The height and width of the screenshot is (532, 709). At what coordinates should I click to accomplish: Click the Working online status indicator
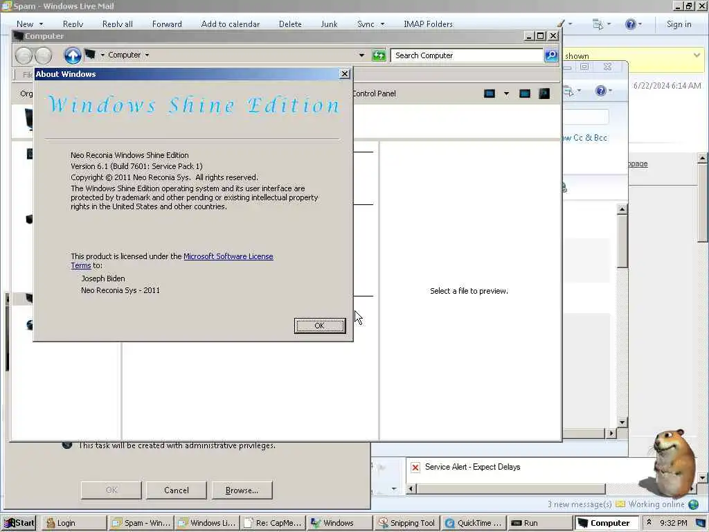coord(656,504)
